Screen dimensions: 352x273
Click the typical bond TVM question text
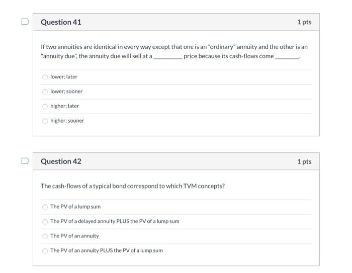pyautogui.click(x=132, y=186)
